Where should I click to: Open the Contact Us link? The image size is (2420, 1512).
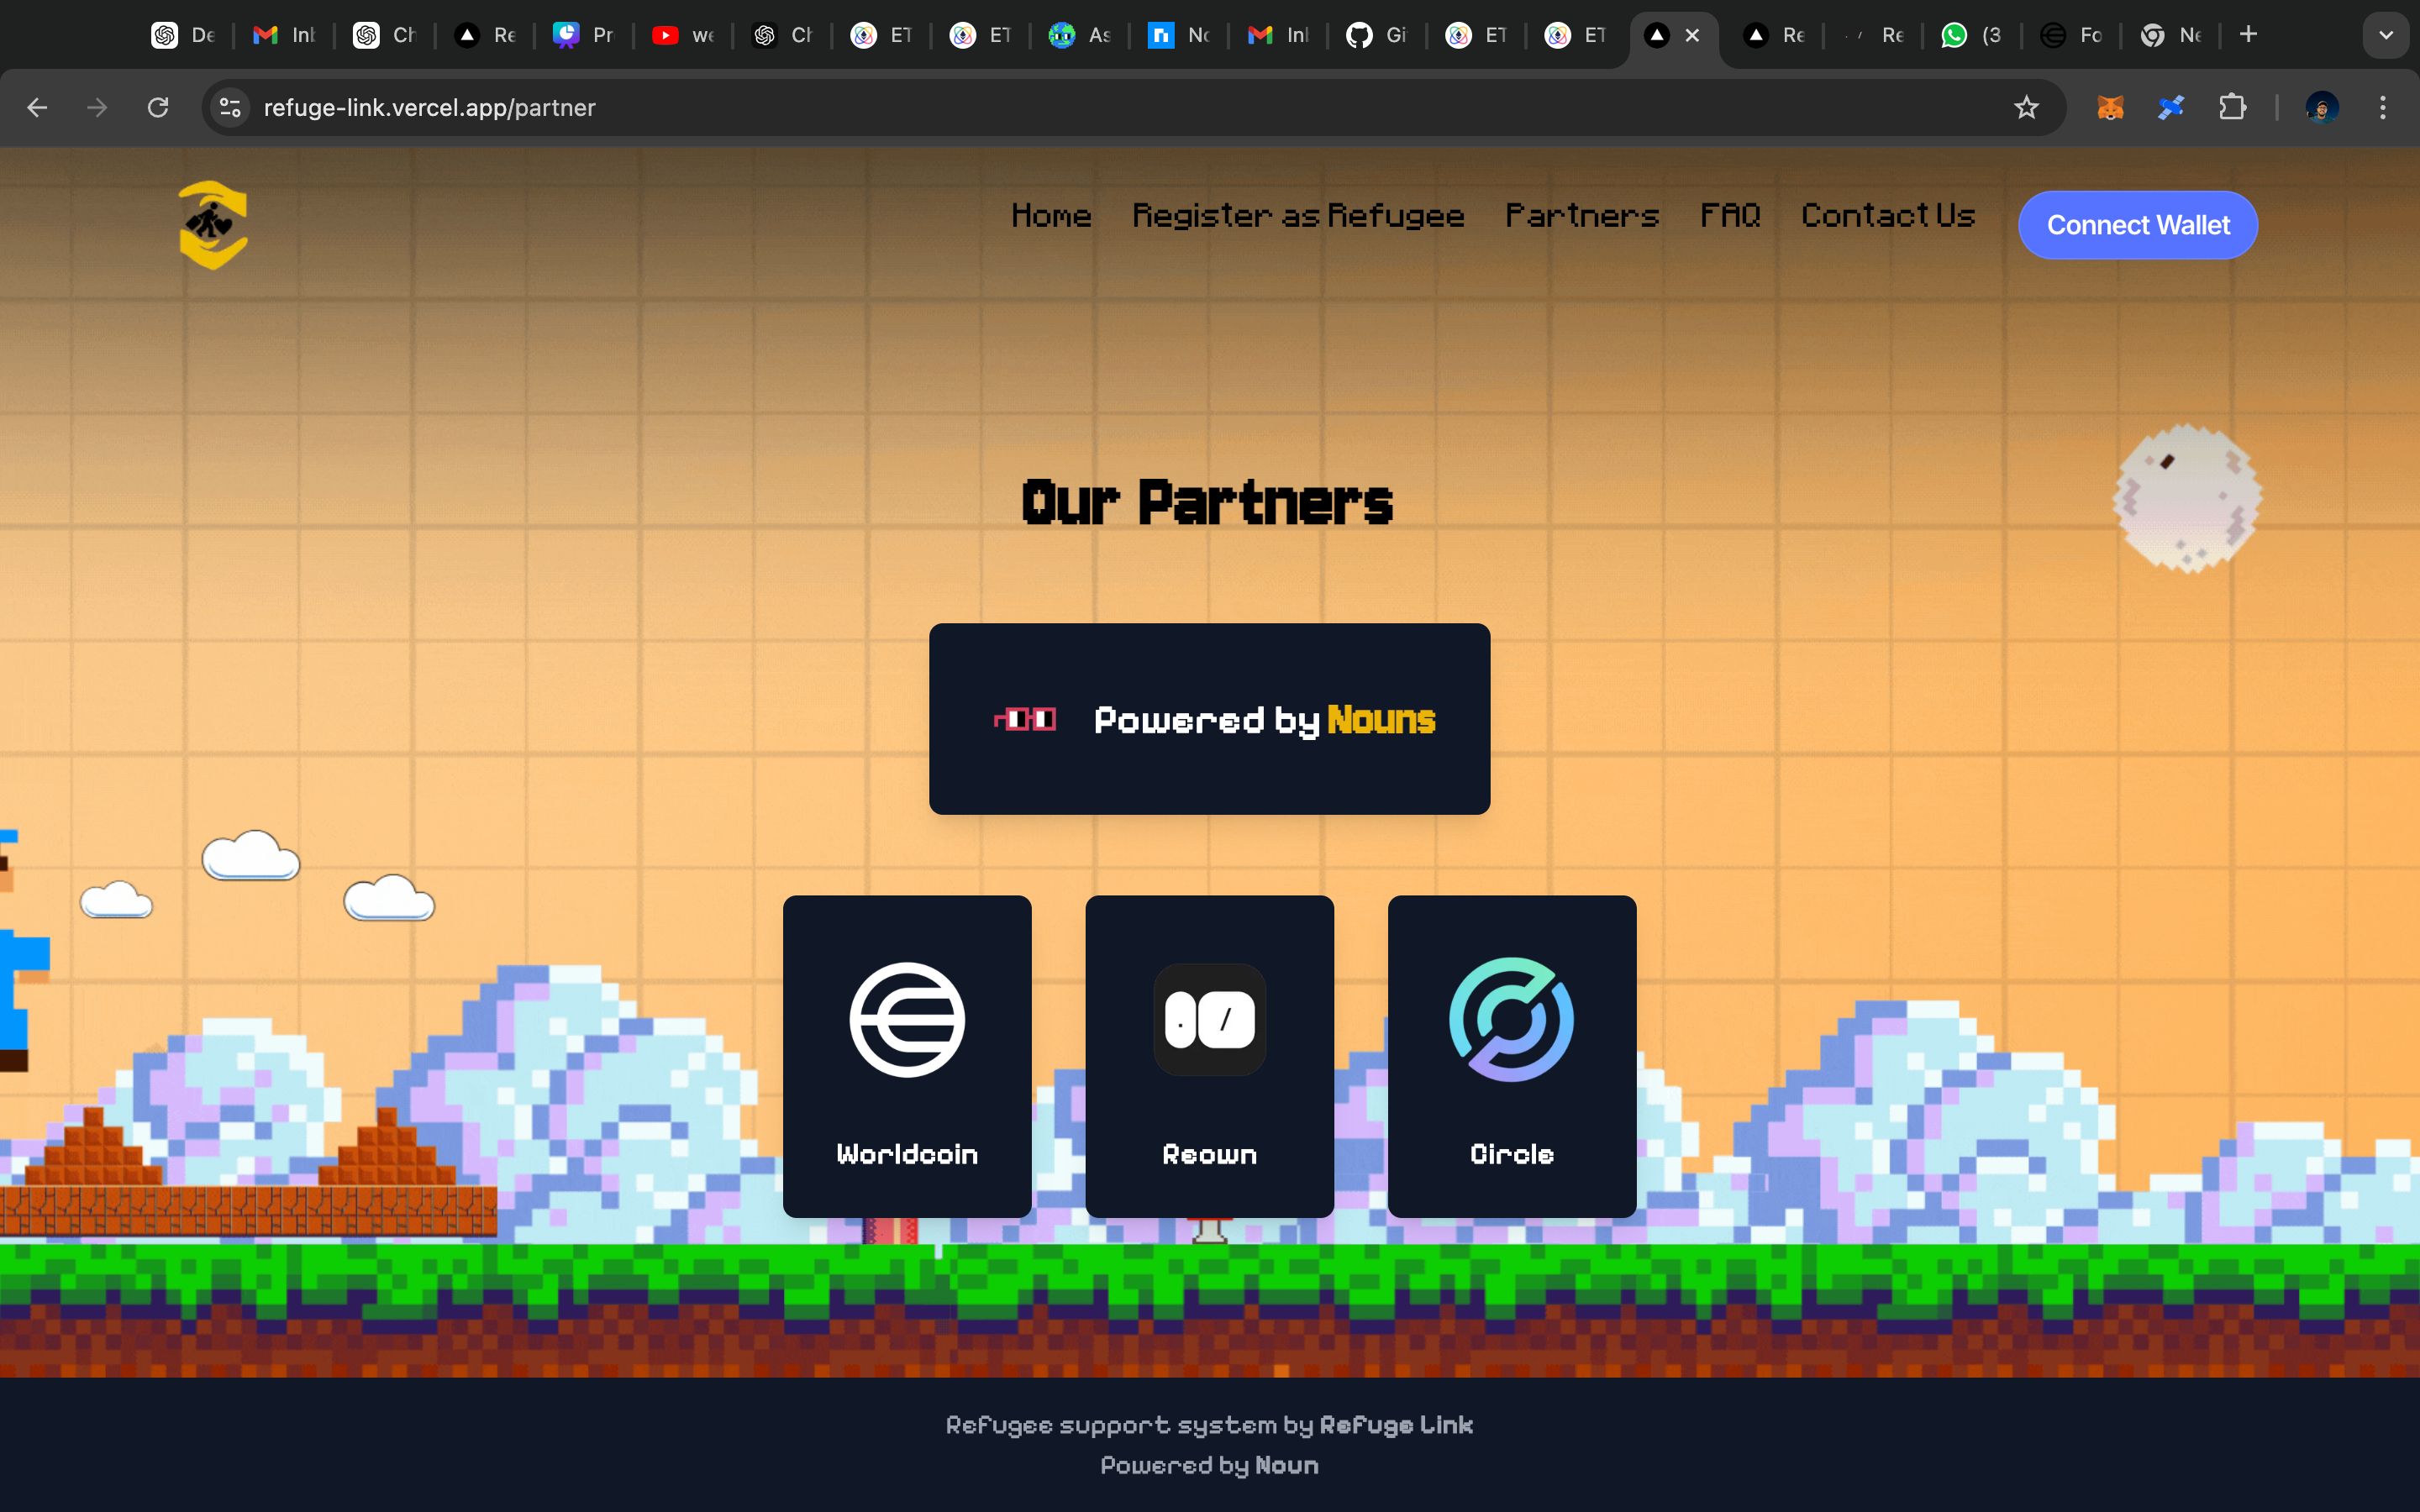1888,216
